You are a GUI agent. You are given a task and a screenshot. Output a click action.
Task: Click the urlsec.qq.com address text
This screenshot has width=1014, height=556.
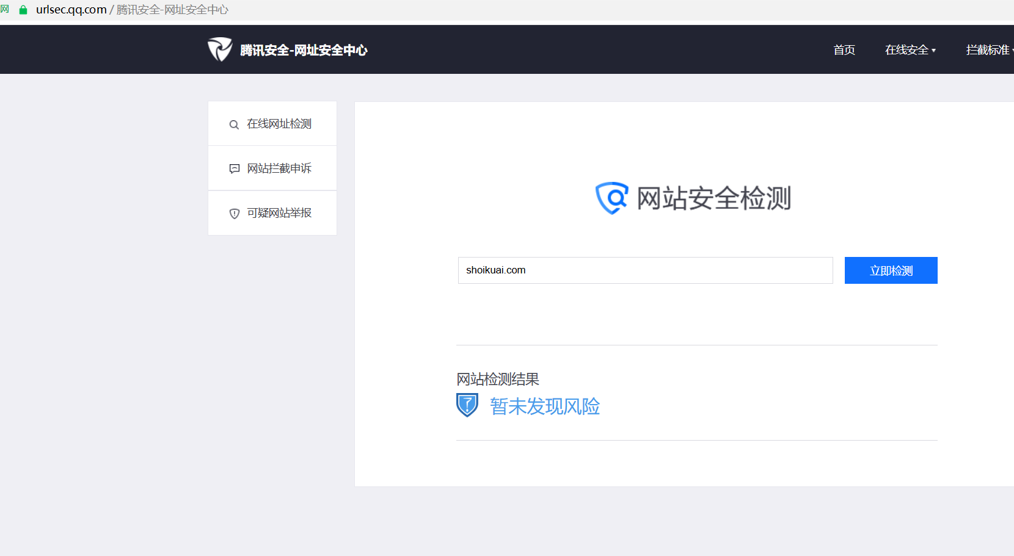click(71, 10)
